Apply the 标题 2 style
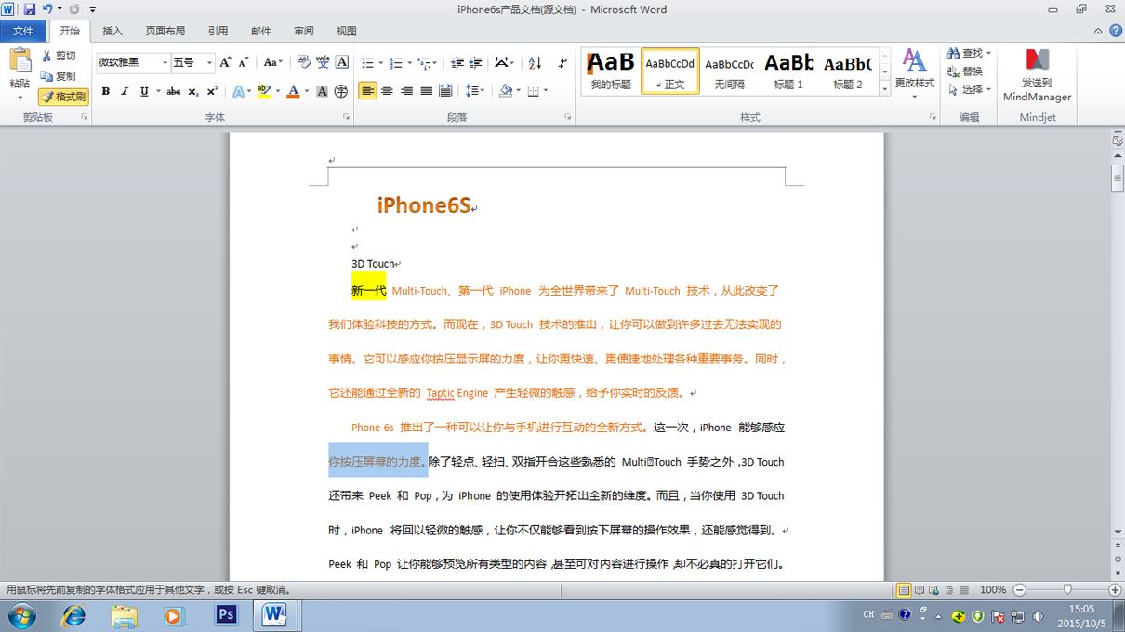Viewport: 1125px width, 632px height. pos(847,71)
